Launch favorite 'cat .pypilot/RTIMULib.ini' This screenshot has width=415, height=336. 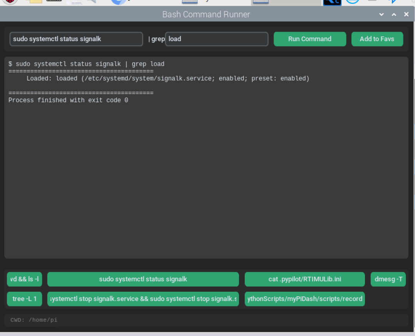305,279
